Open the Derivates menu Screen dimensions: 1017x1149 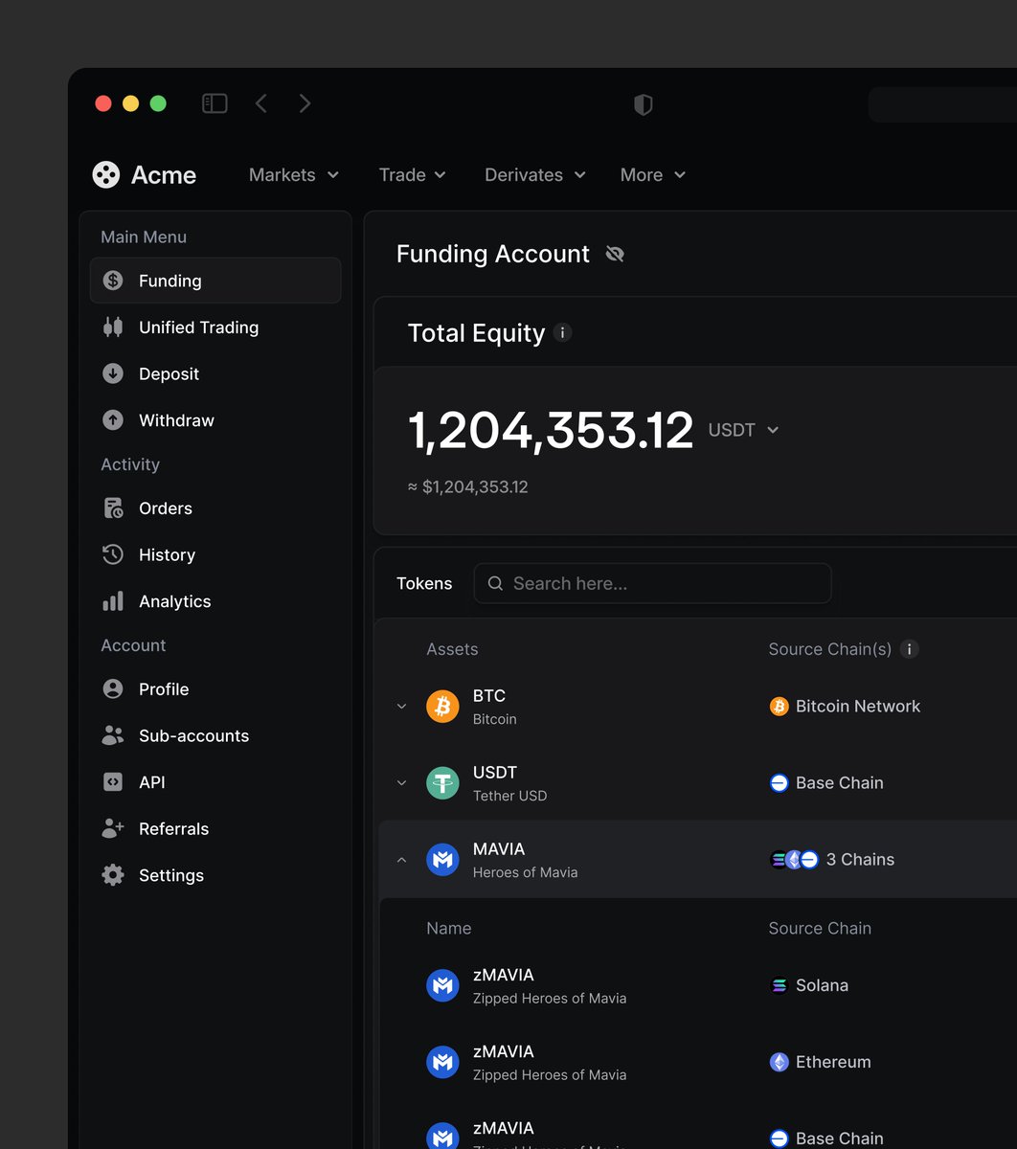(534, 175)
